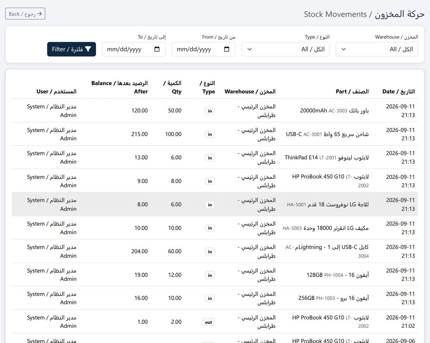Open calendar picker in the From date field
Image resolution: width=430 pixels, height=343 pixels.
(x=226, y=49)
